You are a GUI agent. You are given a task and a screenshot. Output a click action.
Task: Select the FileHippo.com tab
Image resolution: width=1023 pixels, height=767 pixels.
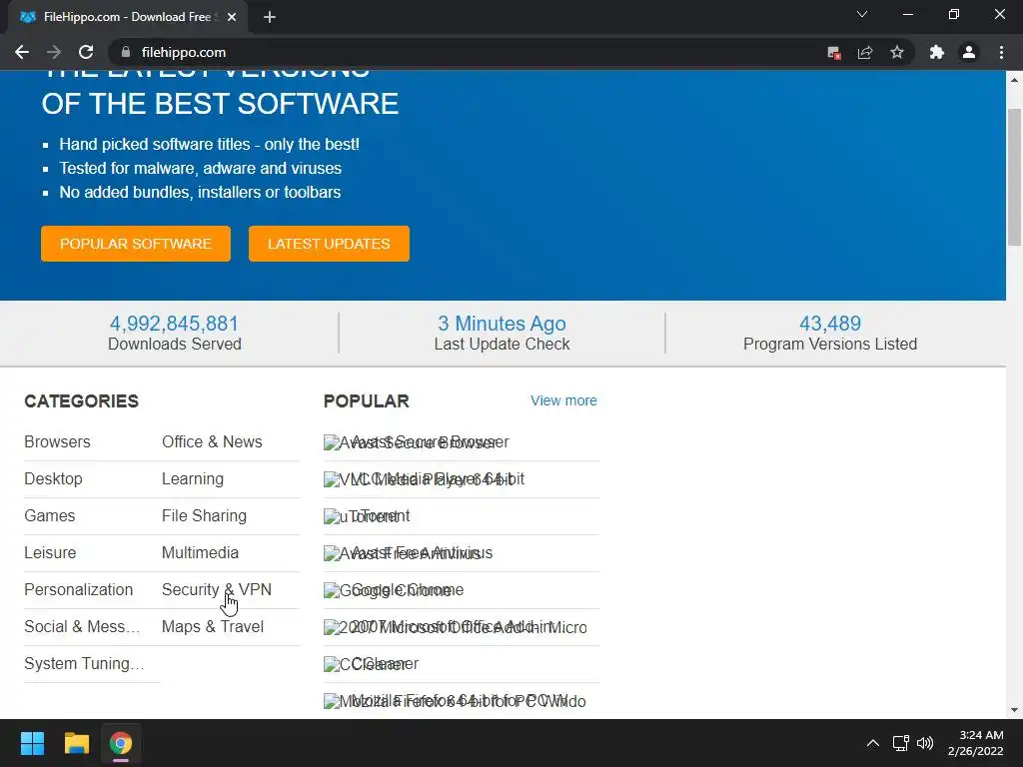(127, 17)
